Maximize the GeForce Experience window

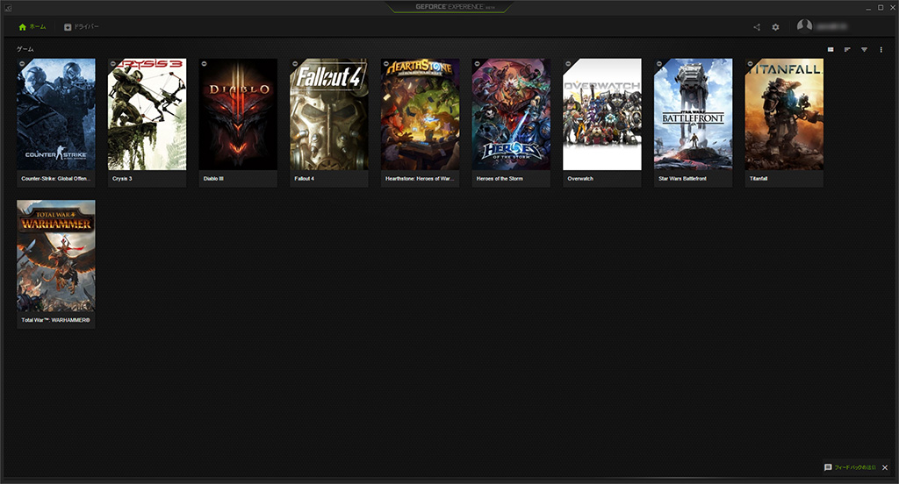[x=881, y=7]
